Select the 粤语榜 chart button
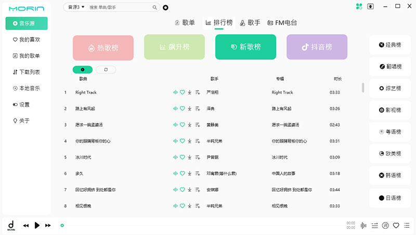The width and height of the screenshot is (416, 235). tap(390, 132)
